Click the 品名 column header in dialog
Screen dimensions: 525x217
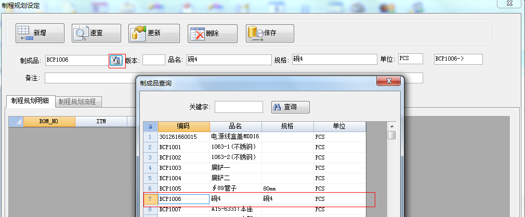(235, 126)
